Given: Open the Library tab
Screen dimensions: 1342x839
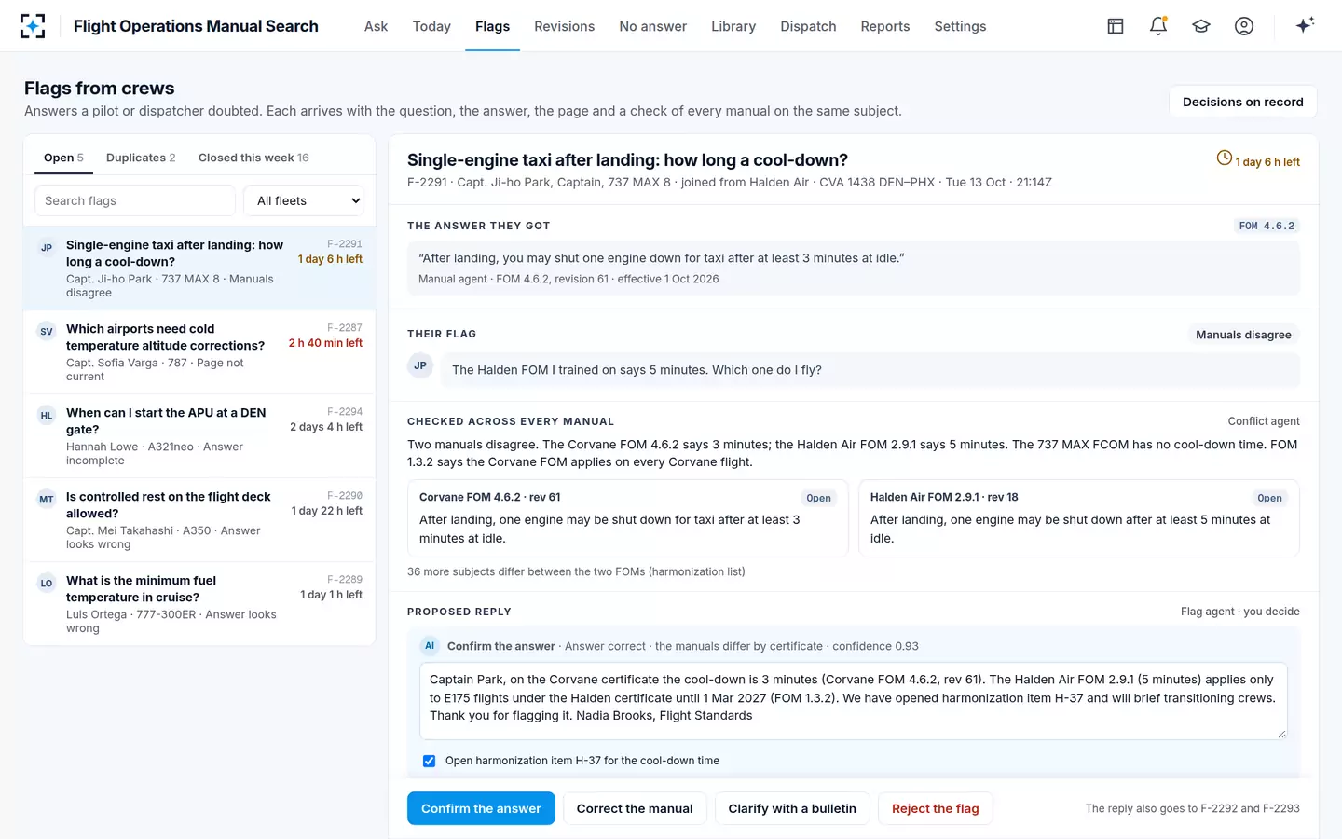Looking at the screenshot, I should [x=733, y=26].
